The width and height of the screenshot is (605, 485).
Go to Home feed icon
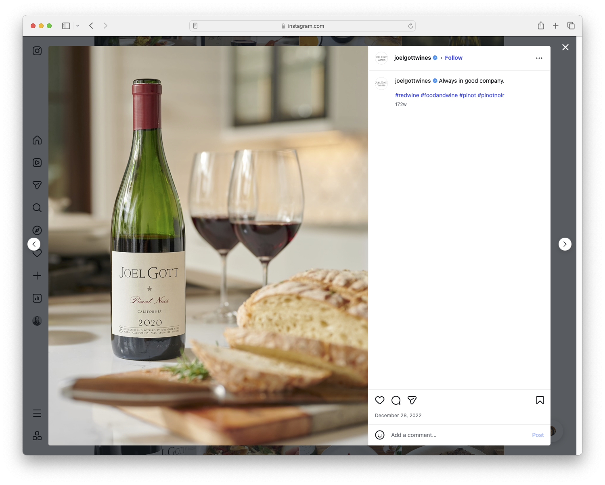37,140
